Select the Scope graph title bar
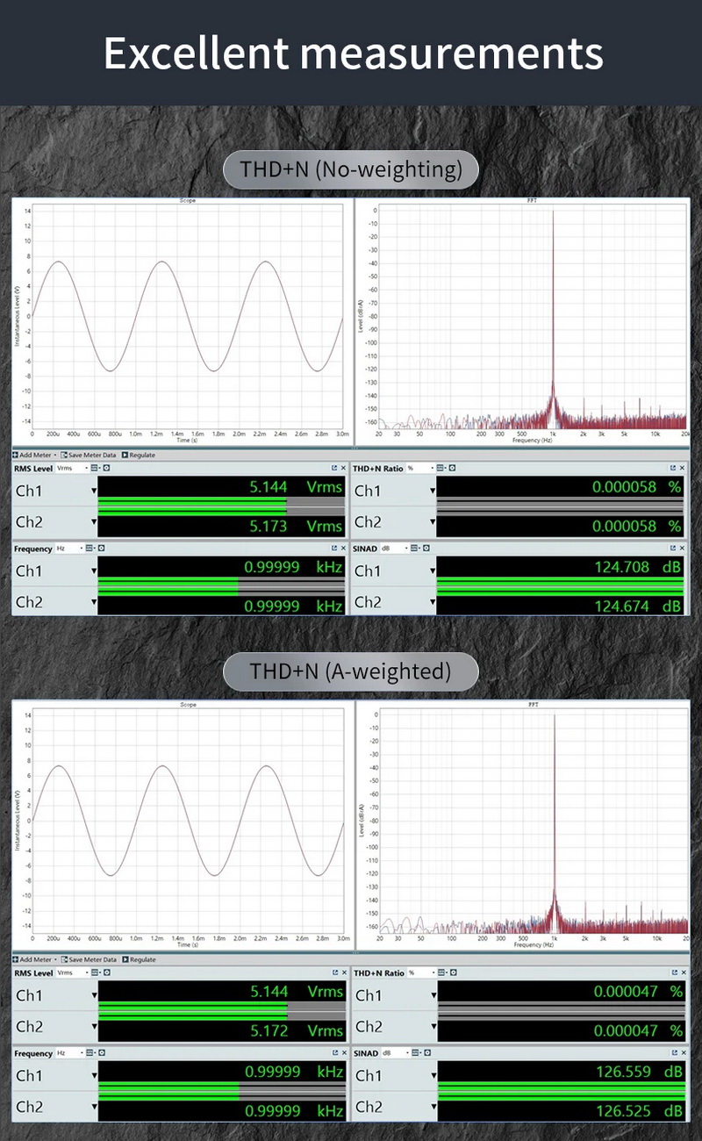The width and height of the screenshot is (702, 1141). click(x=187, y=200)
